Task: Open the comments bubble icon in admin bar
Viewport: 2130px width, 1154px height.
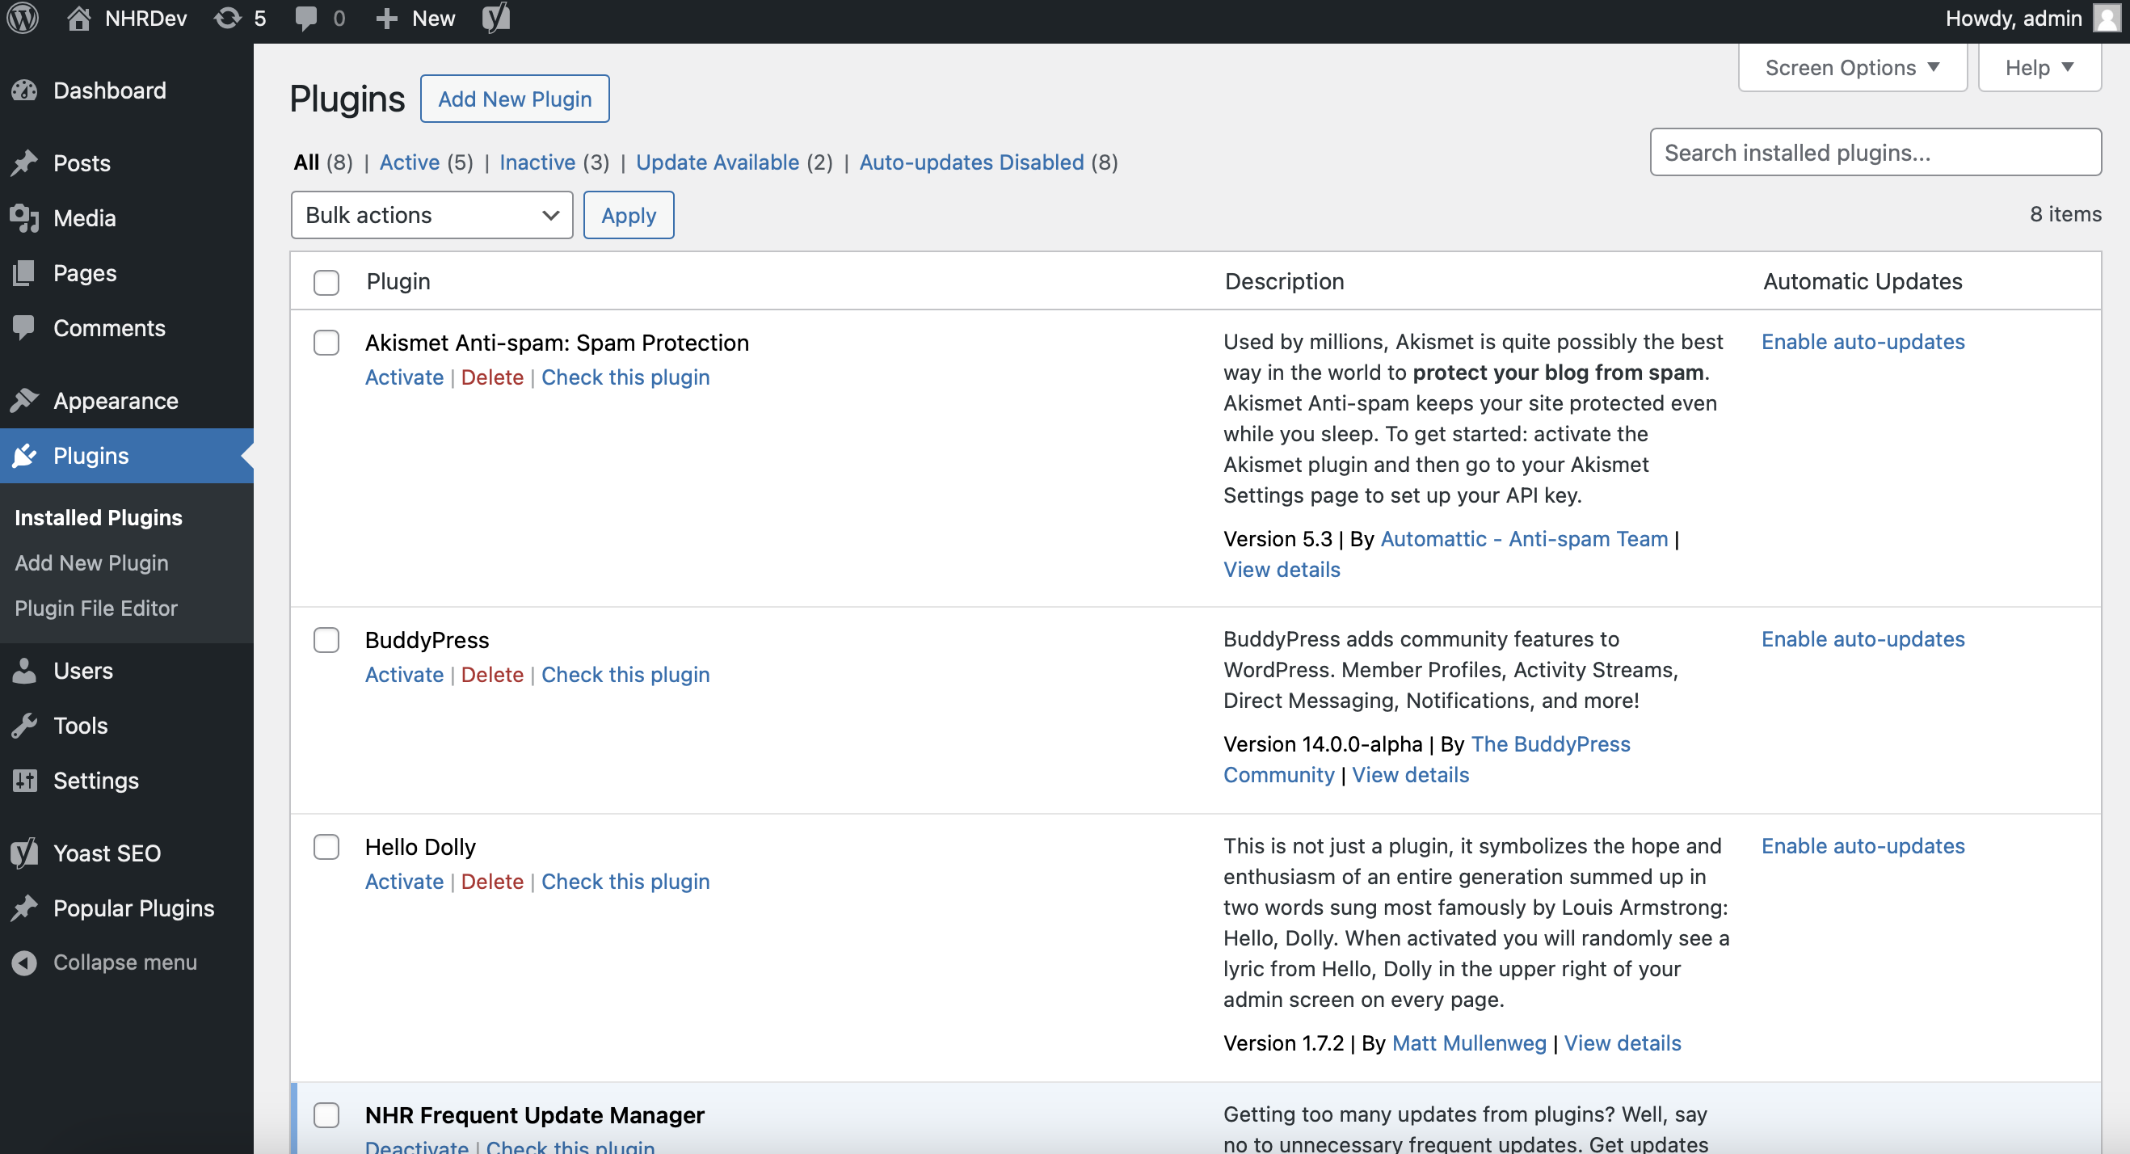Action: [306, 19]
